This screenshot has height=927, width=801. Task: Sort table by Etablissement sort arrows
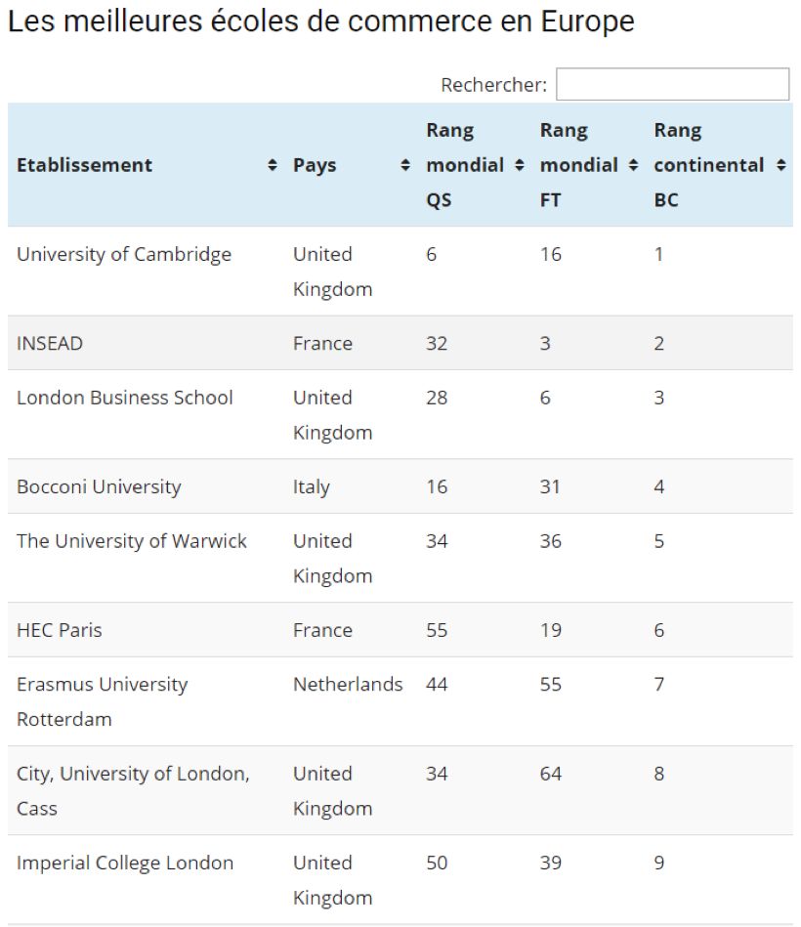(x=272, y=166)
